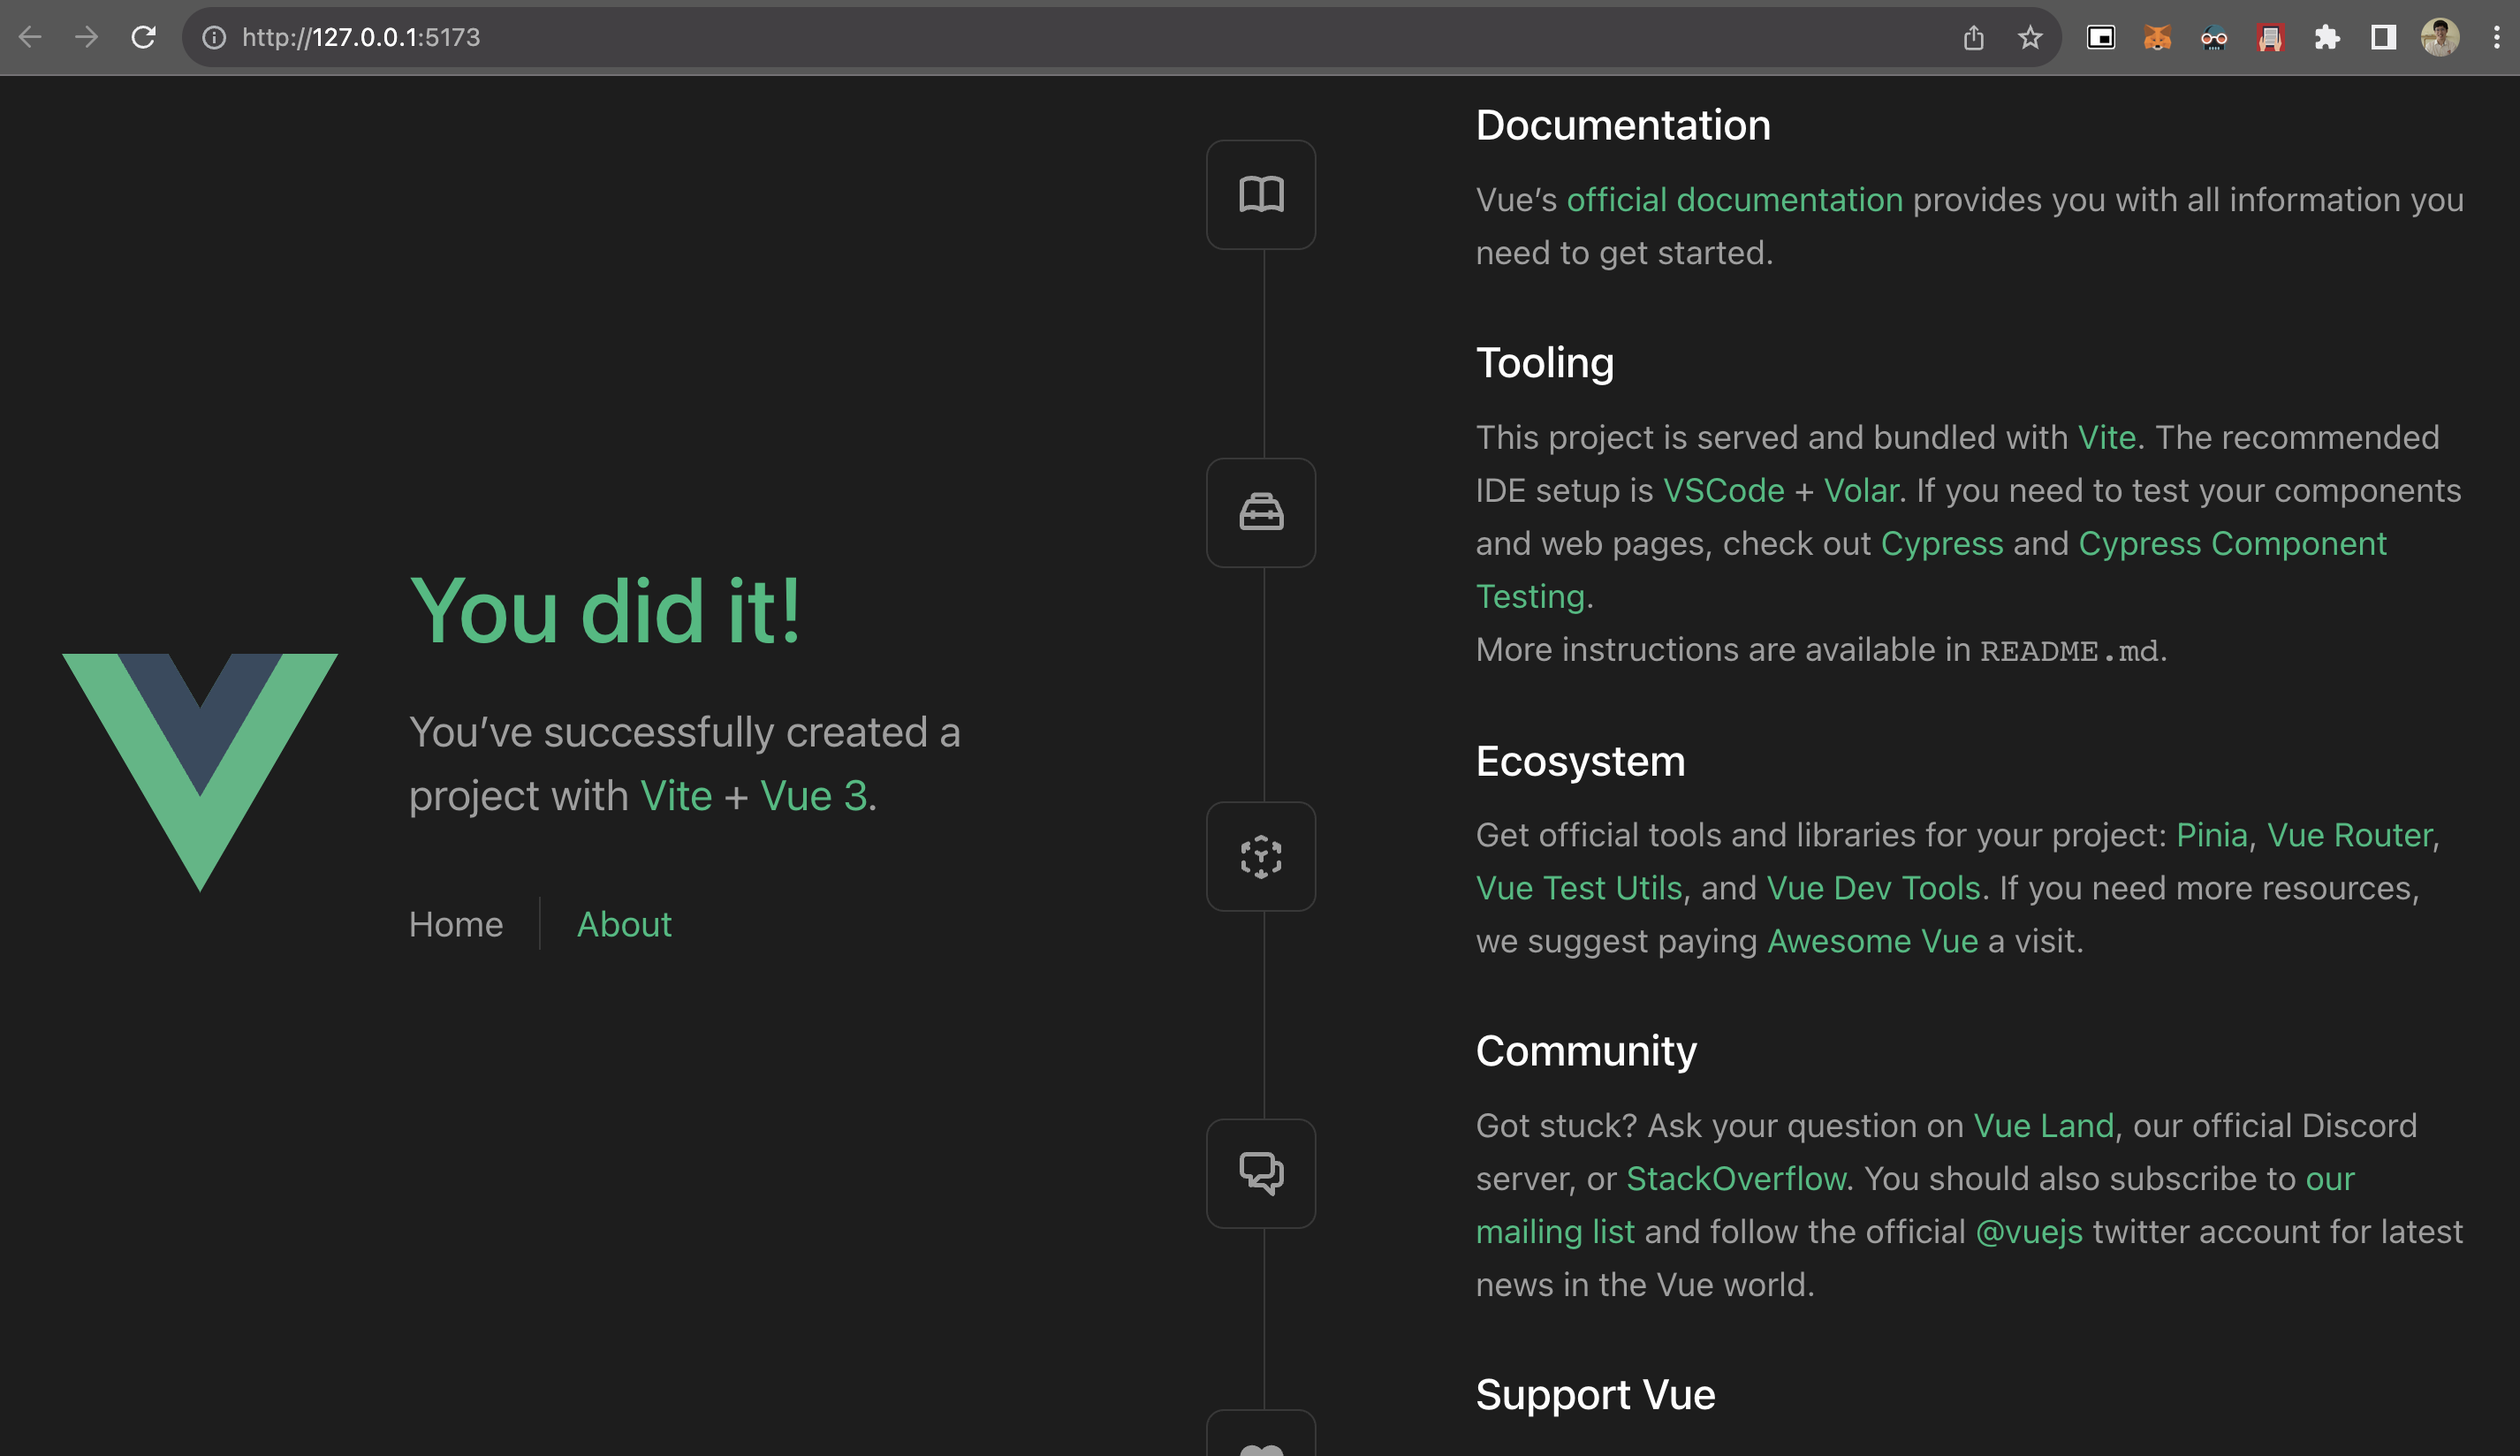This screenshot has width=2520, height=1456.
Task: Open the Vue Land Discord link
Action: pos(2044,1126)
